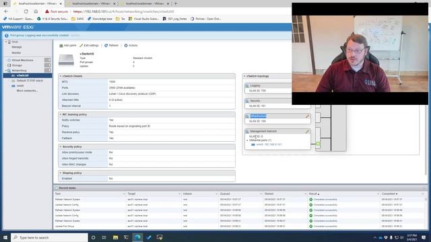431x242 pixels.
Task: Open the Monitor item under Host
Action: coord(16,52)
